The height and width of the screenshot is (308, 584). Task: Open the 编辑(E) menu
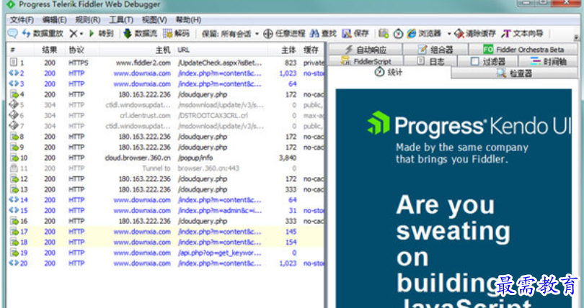(x=54, y=19)
